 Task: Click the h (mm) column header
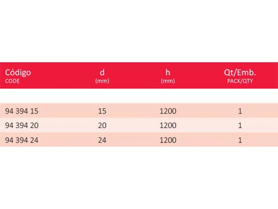(168, 76)
